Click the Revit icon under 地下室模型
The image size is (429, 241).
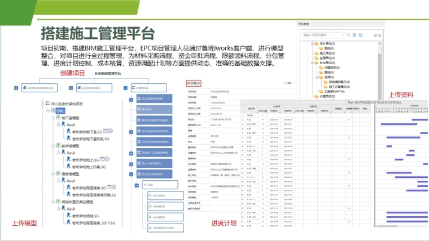[x=63, y=124]
